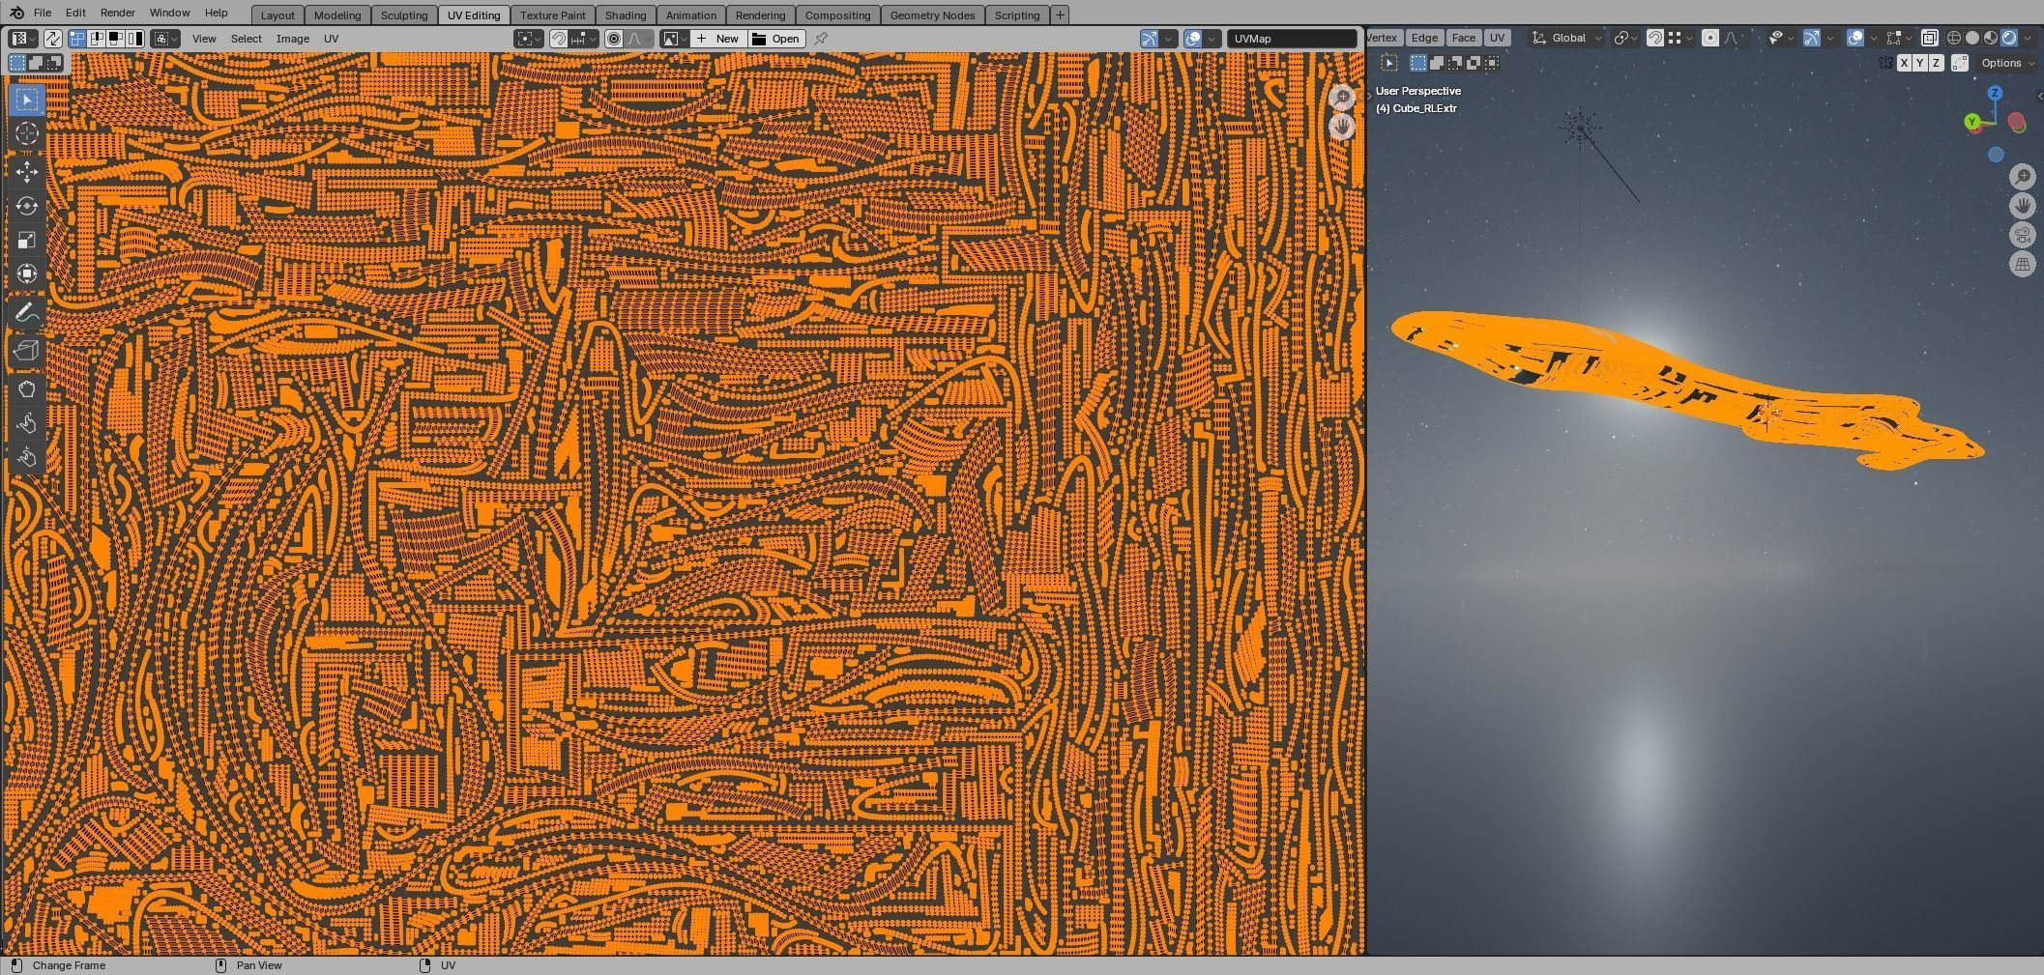Switch to the Geometry Nodes workspace tab
Image resolution: width=2044 pixels, height=975 pixels.
tap(932, 15)
